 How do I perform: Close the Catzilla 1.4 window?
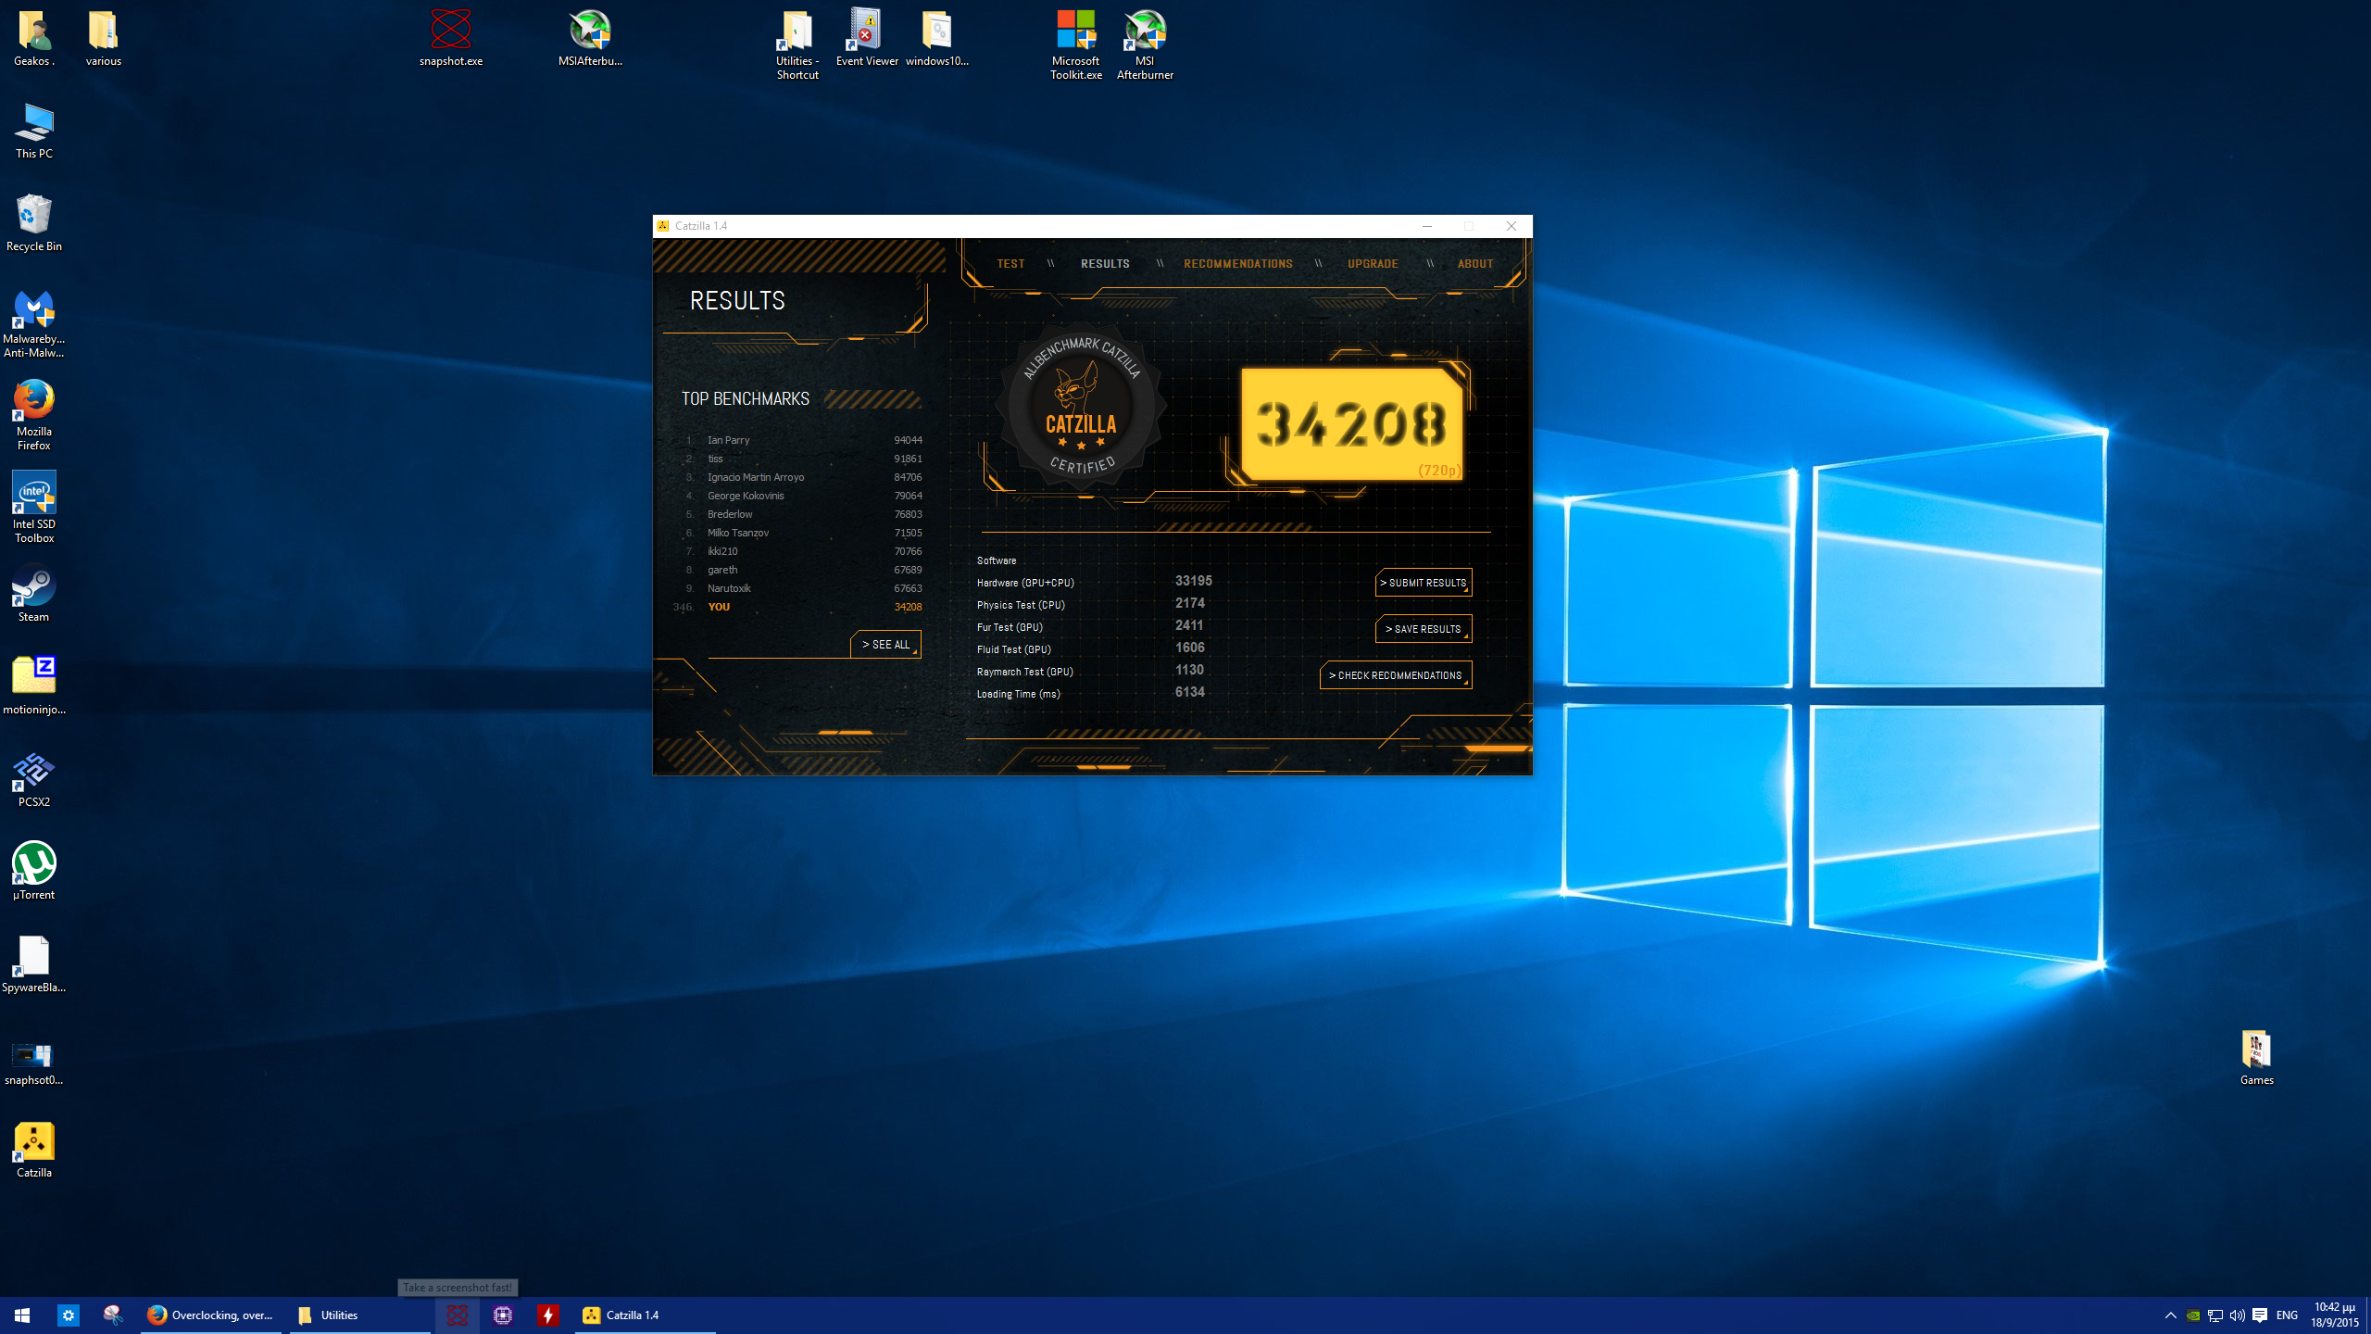coord(1511,226)
